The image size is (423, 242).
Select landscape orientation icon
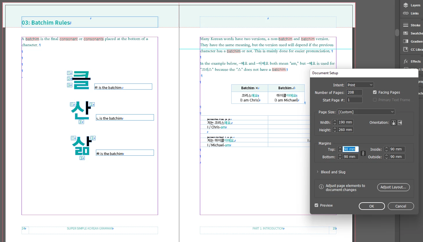pos(400,123)
